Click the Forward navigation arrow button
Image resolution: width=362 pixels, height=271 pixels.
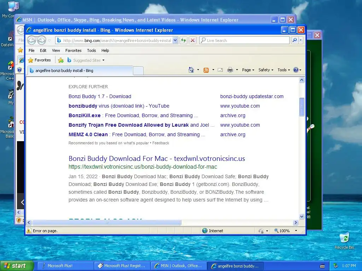tap(42, 40)
